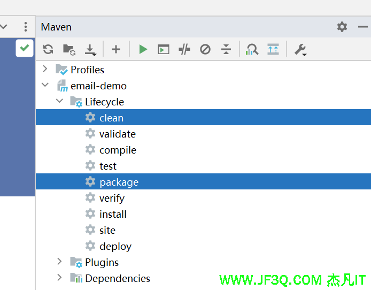Run Maven build with green play icon
The width and height of the screenshot is (371, 290).
143,50
